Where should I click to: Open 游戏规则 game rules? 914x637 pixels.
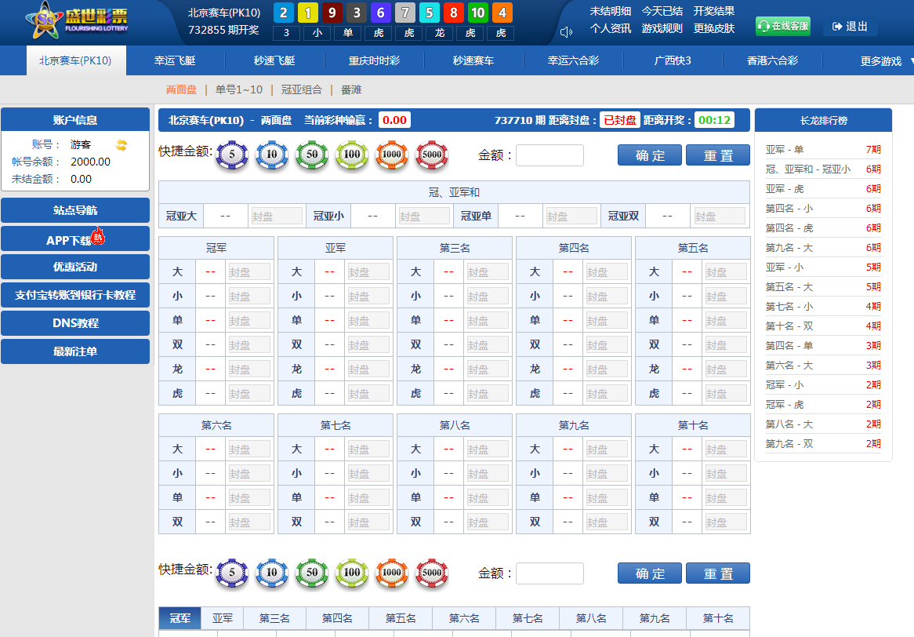coord(662,28)
